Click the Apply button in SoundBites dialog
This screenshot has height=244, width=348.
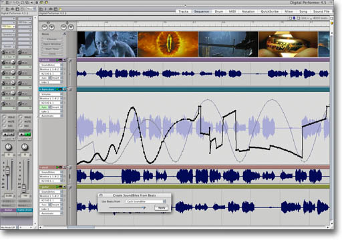point(162,208)
